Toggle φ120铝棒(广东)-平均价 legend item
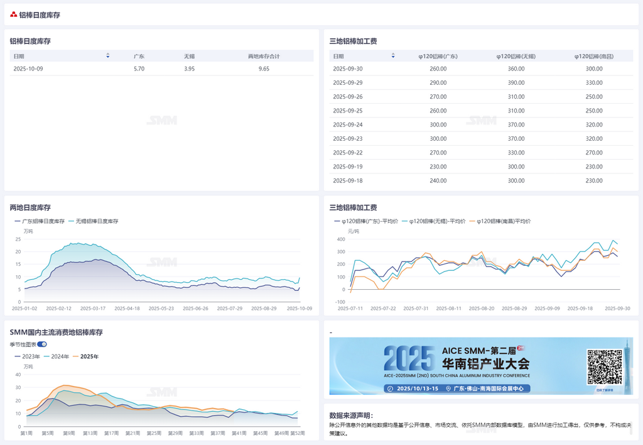 tap(367, 221)
